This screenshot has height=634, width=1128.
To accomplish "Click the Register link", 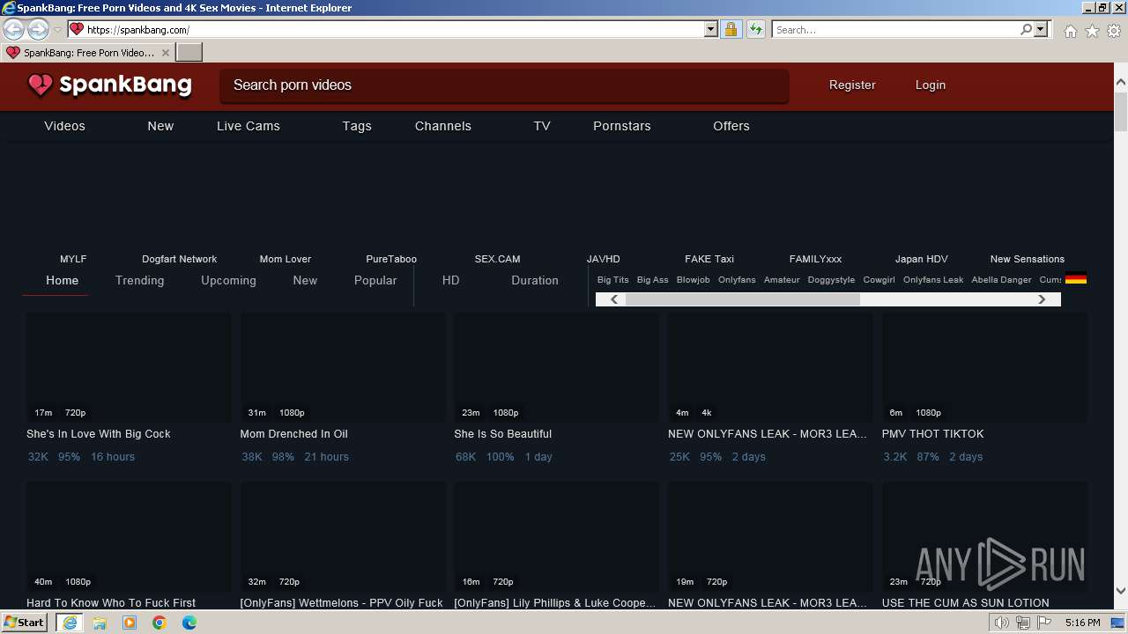I will click(852, 85).
